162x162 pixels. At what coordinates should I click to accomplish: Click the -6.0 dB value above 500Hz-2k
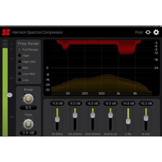pyautogui.click(x=111, y=104)
